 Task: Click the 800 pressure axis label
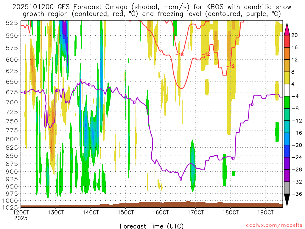(x=12, y=139)
